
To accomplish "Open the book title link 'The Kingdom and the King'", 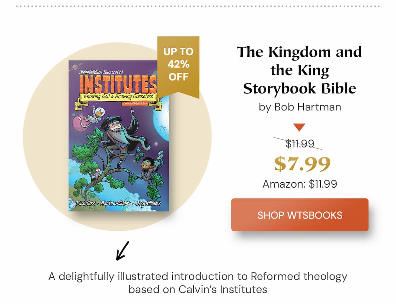I will [299, 70].
